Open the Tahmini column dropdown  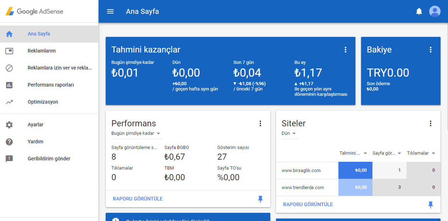[x=353, y=153]
